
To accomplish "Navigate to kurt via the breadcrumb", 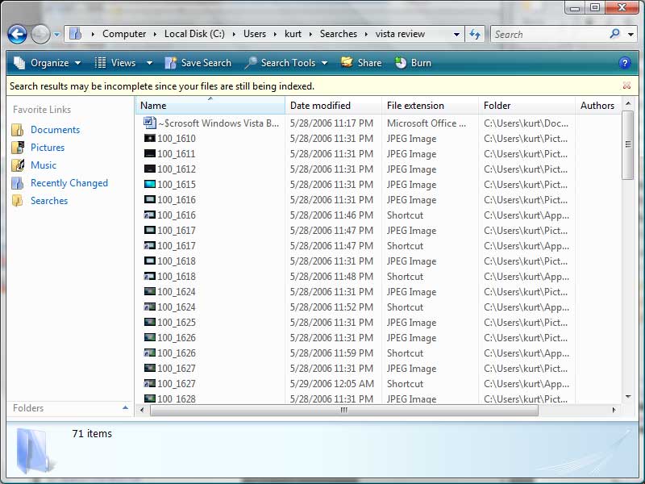I will [x=294, y=34].
